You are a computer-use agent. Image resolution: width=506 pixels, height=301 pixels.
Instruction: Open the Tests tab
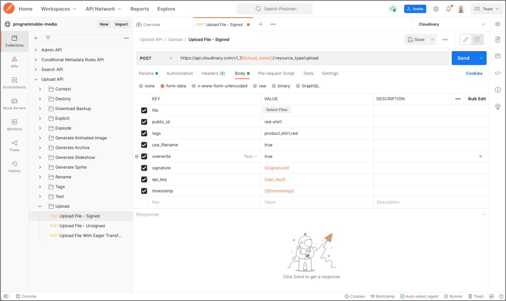(x=308, y=73)
